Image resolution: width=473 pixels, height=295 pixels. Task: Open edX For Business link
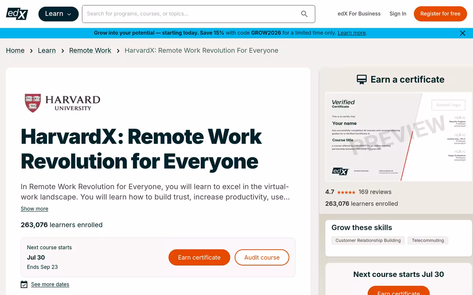coord(359,14)
